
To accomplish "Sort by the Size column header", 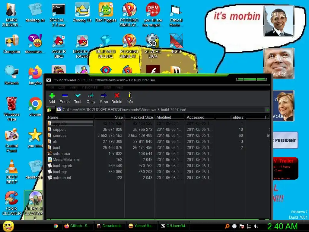I will (x=109, y=117).
